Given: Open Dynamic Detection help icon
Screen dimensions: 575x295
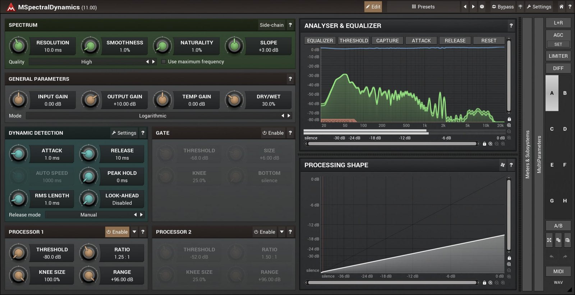Looking at the screenshot, I should tap(143, 133).
